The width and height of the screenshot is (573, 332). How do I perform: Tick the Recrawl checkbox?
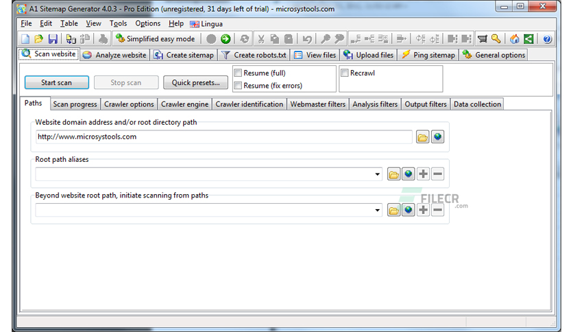[x=344, y=73]
